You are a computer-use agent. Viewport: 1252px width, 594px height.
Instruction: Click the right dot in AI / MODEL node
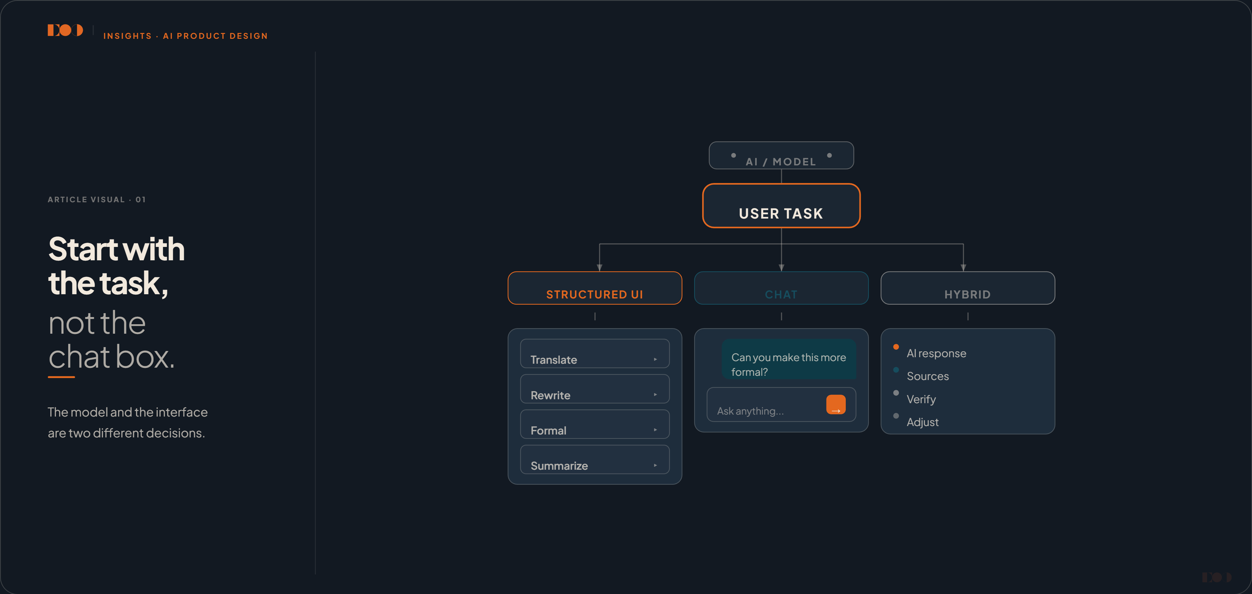point(829,156)
